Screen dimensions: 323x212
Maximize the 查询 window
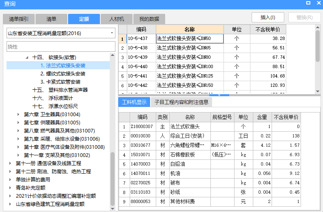(308, 3)
